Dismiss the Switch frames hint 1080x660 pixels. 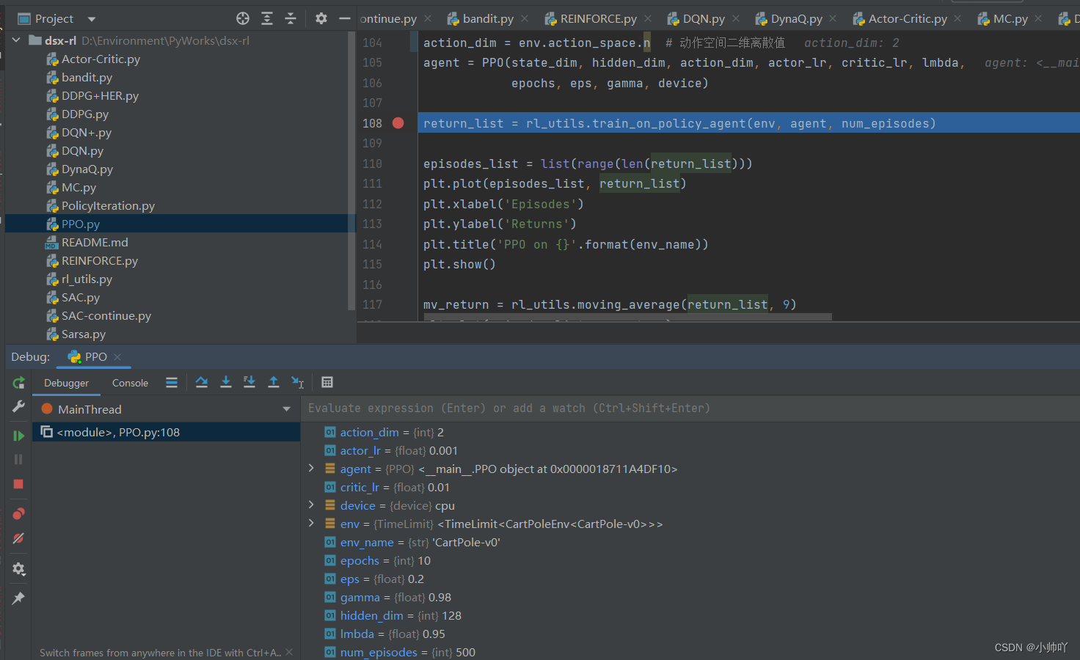pos(289,652)
